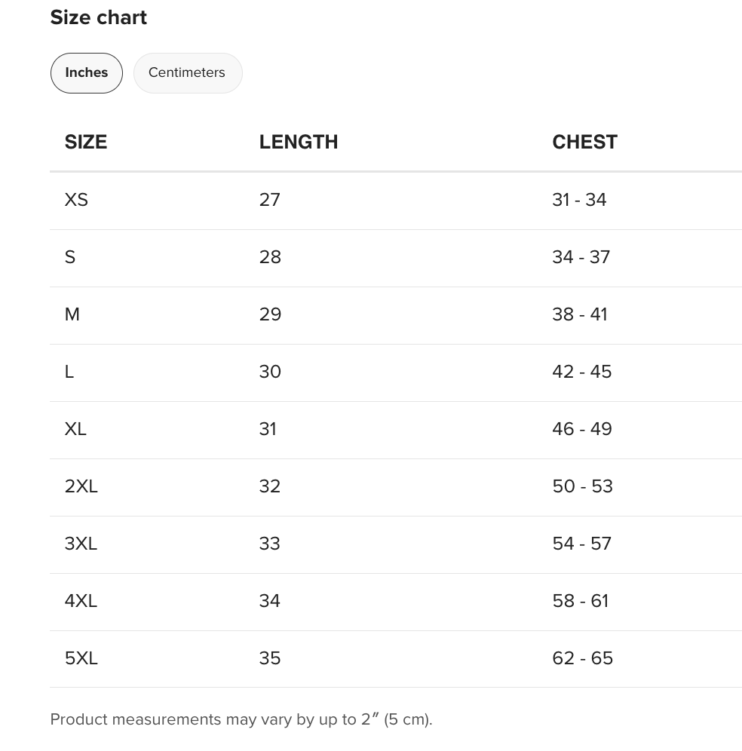Select the 3XL size row label

[x=81, y=544]
